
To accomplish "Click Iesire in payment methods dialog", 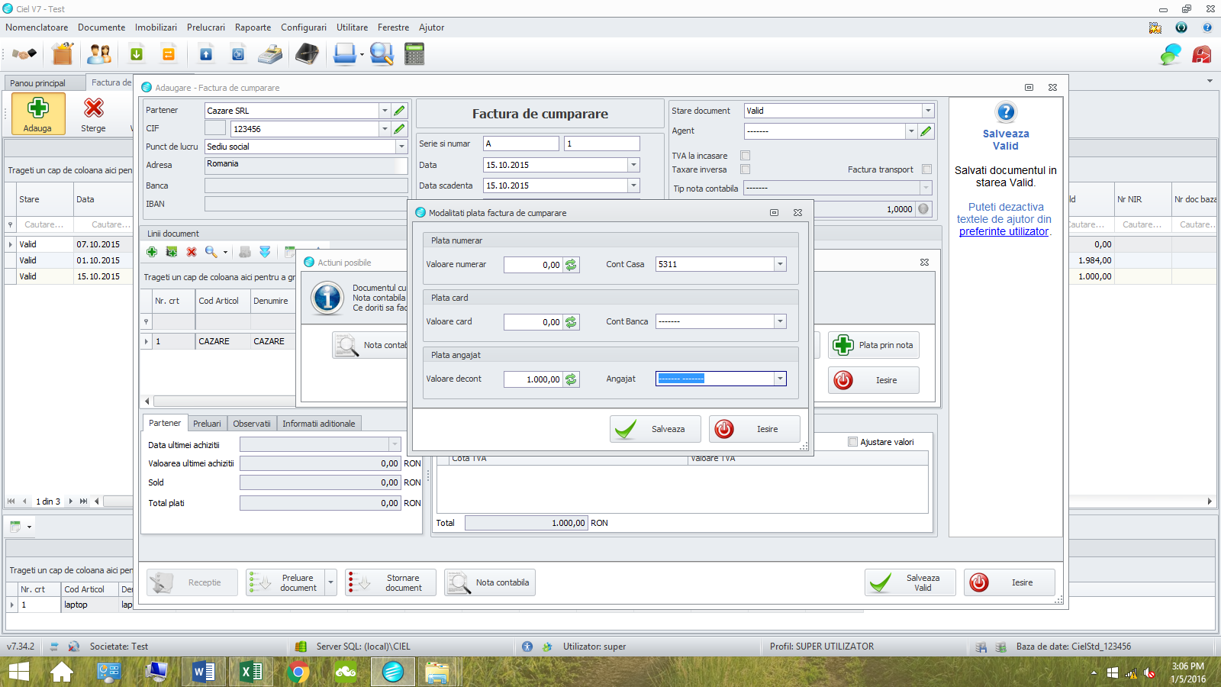I will point(755,429).
